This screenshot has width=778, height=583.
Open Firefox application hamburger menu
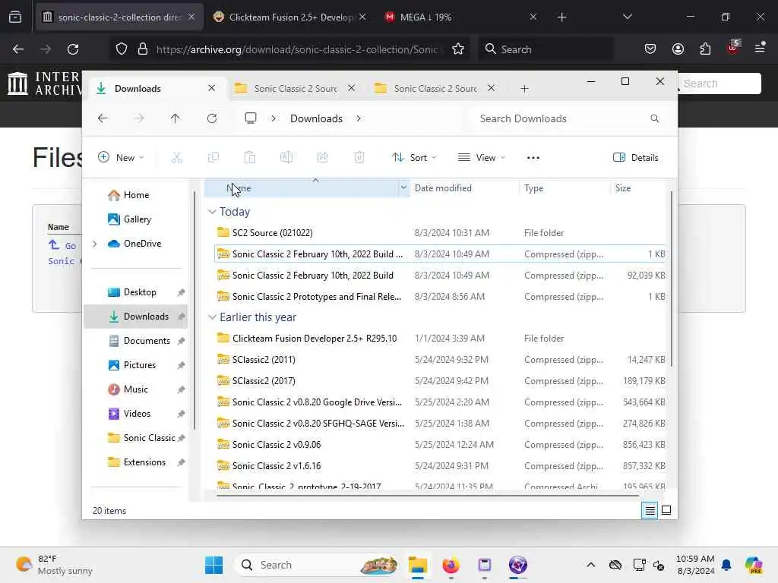coord(760,48)
